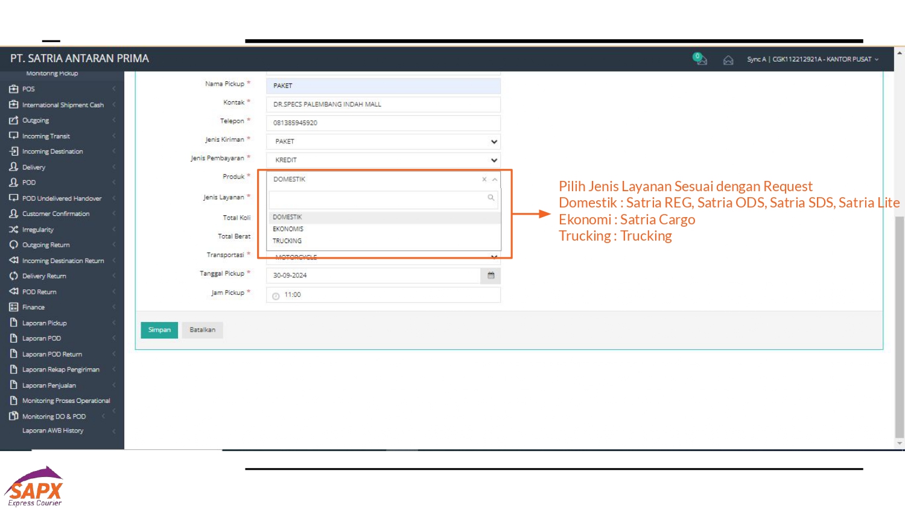Image resolution: width=905 pixels, height=509 pixels.
Task: Click the page vertical scrollbar thumb
Action: click(x=900, y=326)
